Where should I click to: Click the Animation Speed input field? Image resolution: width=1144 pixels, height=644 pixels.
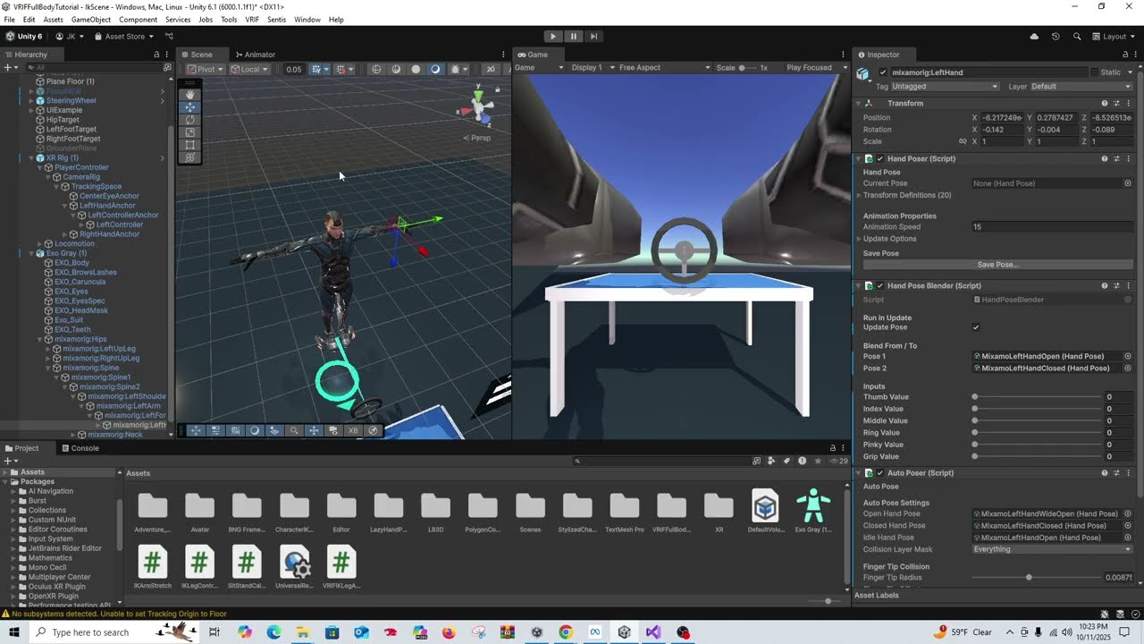click(1052, 227)
